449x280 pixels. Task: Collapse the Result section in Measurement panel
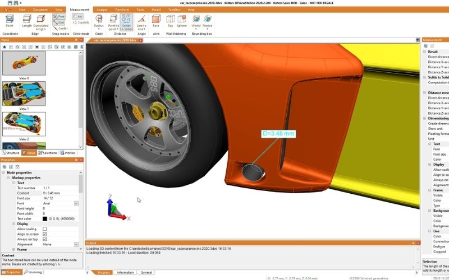point(425,52)
